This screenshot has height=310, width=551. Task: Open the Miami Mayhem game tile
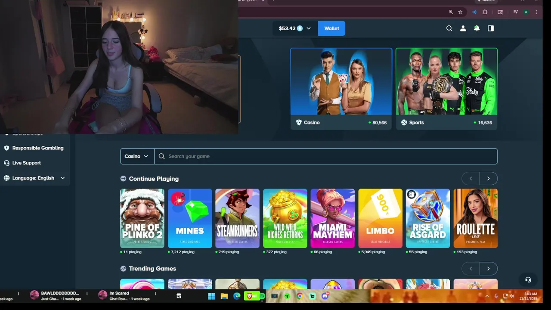point(332,218)
